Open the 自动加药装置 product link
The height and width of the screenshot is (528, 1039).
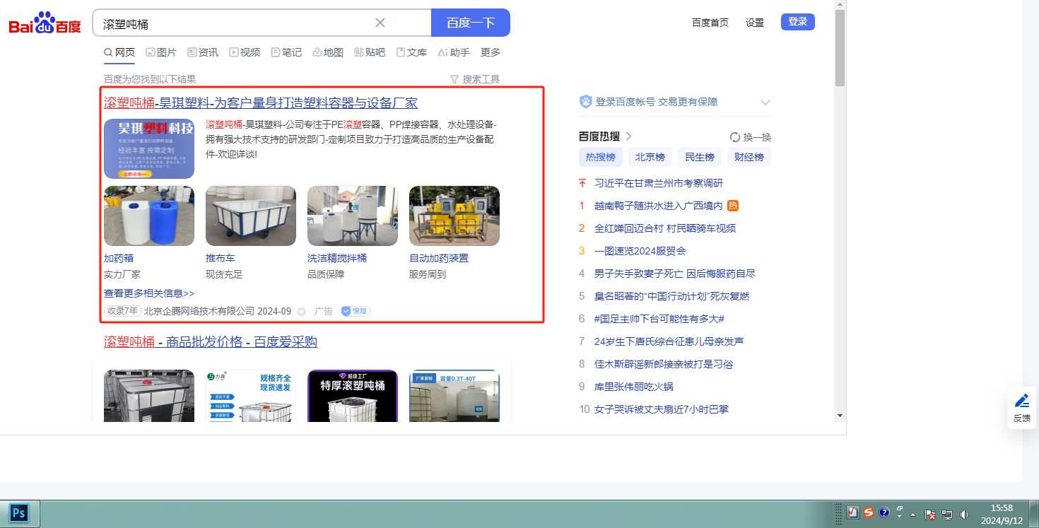[x=439, y=258]
